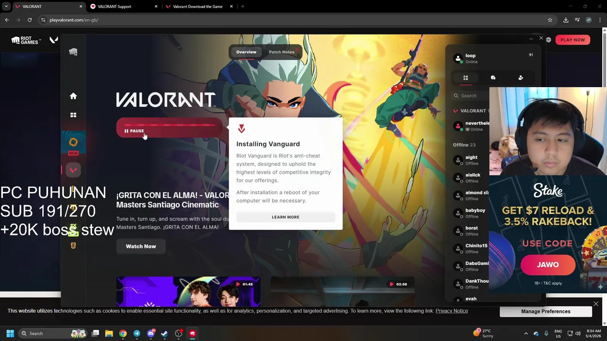Open the Chrome profile avatar
Viewport: 607px width, 341px height.
[x=589, y=20]
